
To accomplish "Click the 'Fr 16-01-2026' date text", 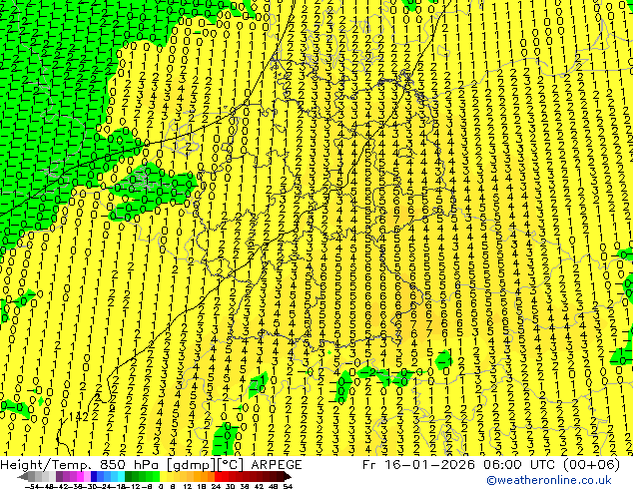I will [x=418, y=465].
